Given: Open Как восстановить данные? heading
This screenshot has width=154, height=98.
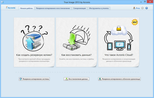Looking at the screenshot, I should pos(76,55).
